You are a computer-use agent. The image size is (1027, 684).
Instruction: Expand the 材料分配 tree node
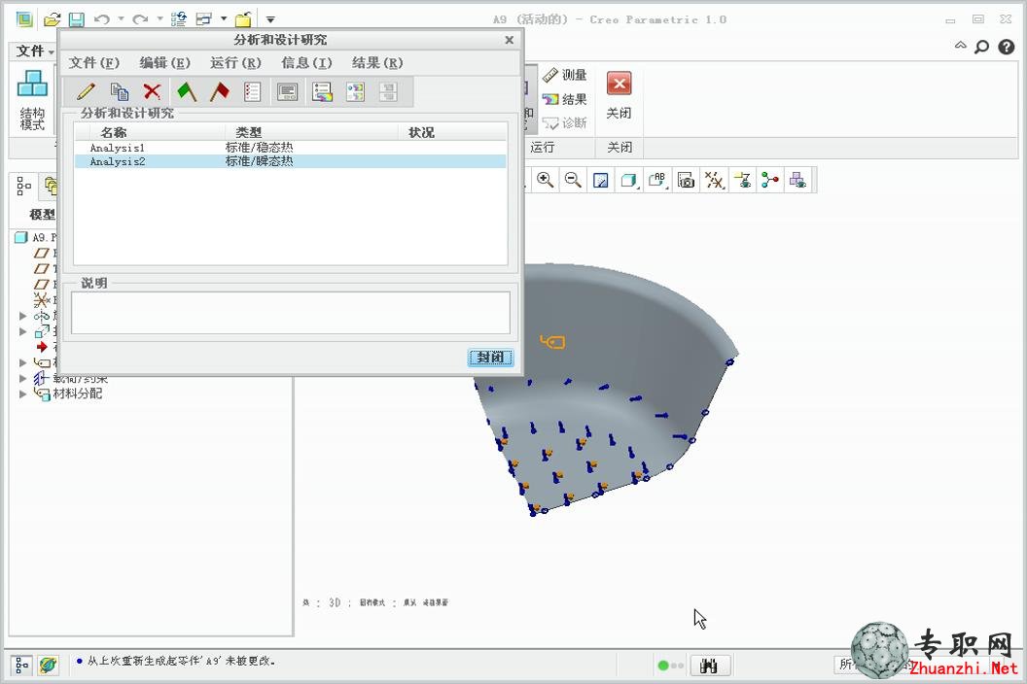pyautogui.click(x=23, y=394)
